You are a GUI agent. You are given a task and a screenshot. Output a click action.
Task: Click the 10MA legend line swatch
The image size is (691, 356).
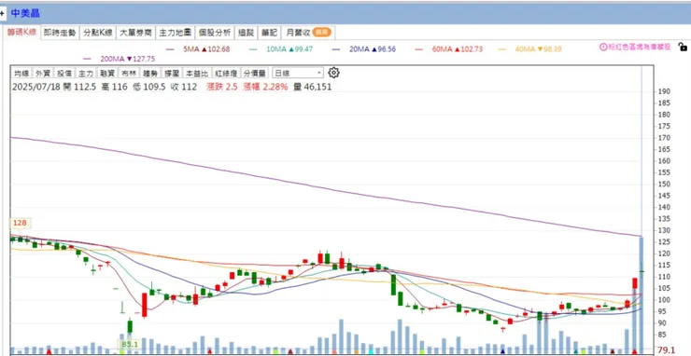pos(253,49)
